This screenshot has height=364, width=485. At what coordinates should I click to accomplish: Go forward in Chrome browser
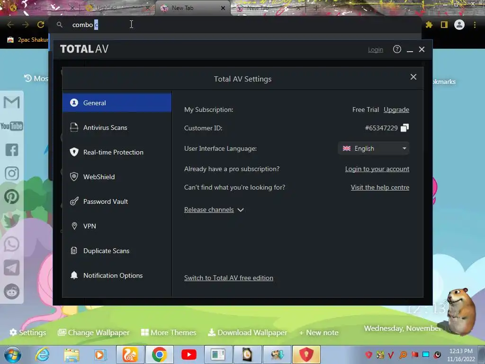tap(26, 25)
